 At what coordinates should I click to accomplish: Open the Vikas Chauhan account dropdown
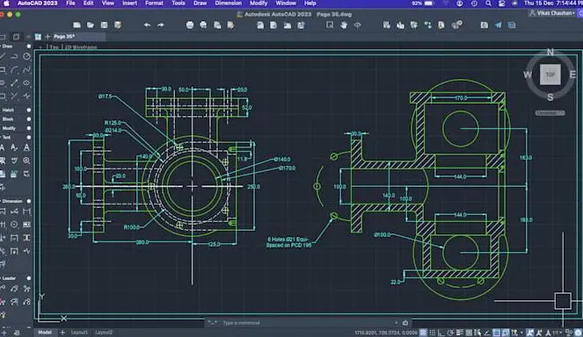[x=551, y=13]
